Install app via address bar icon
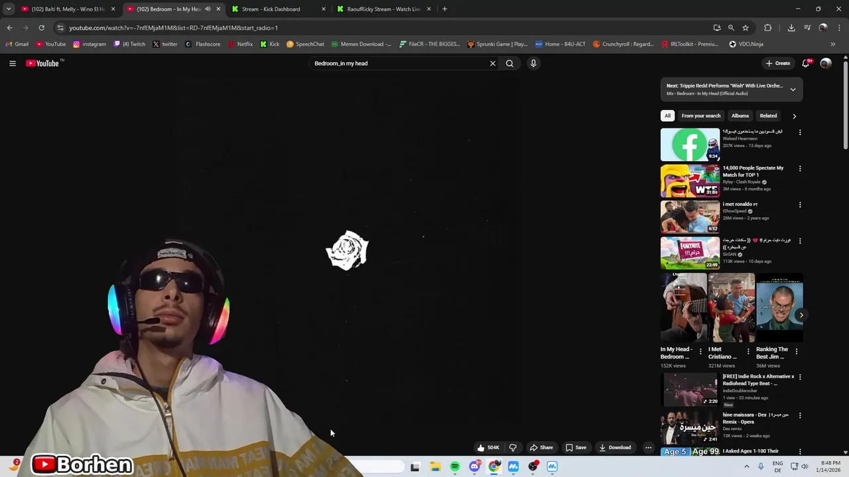 [717, 28]
